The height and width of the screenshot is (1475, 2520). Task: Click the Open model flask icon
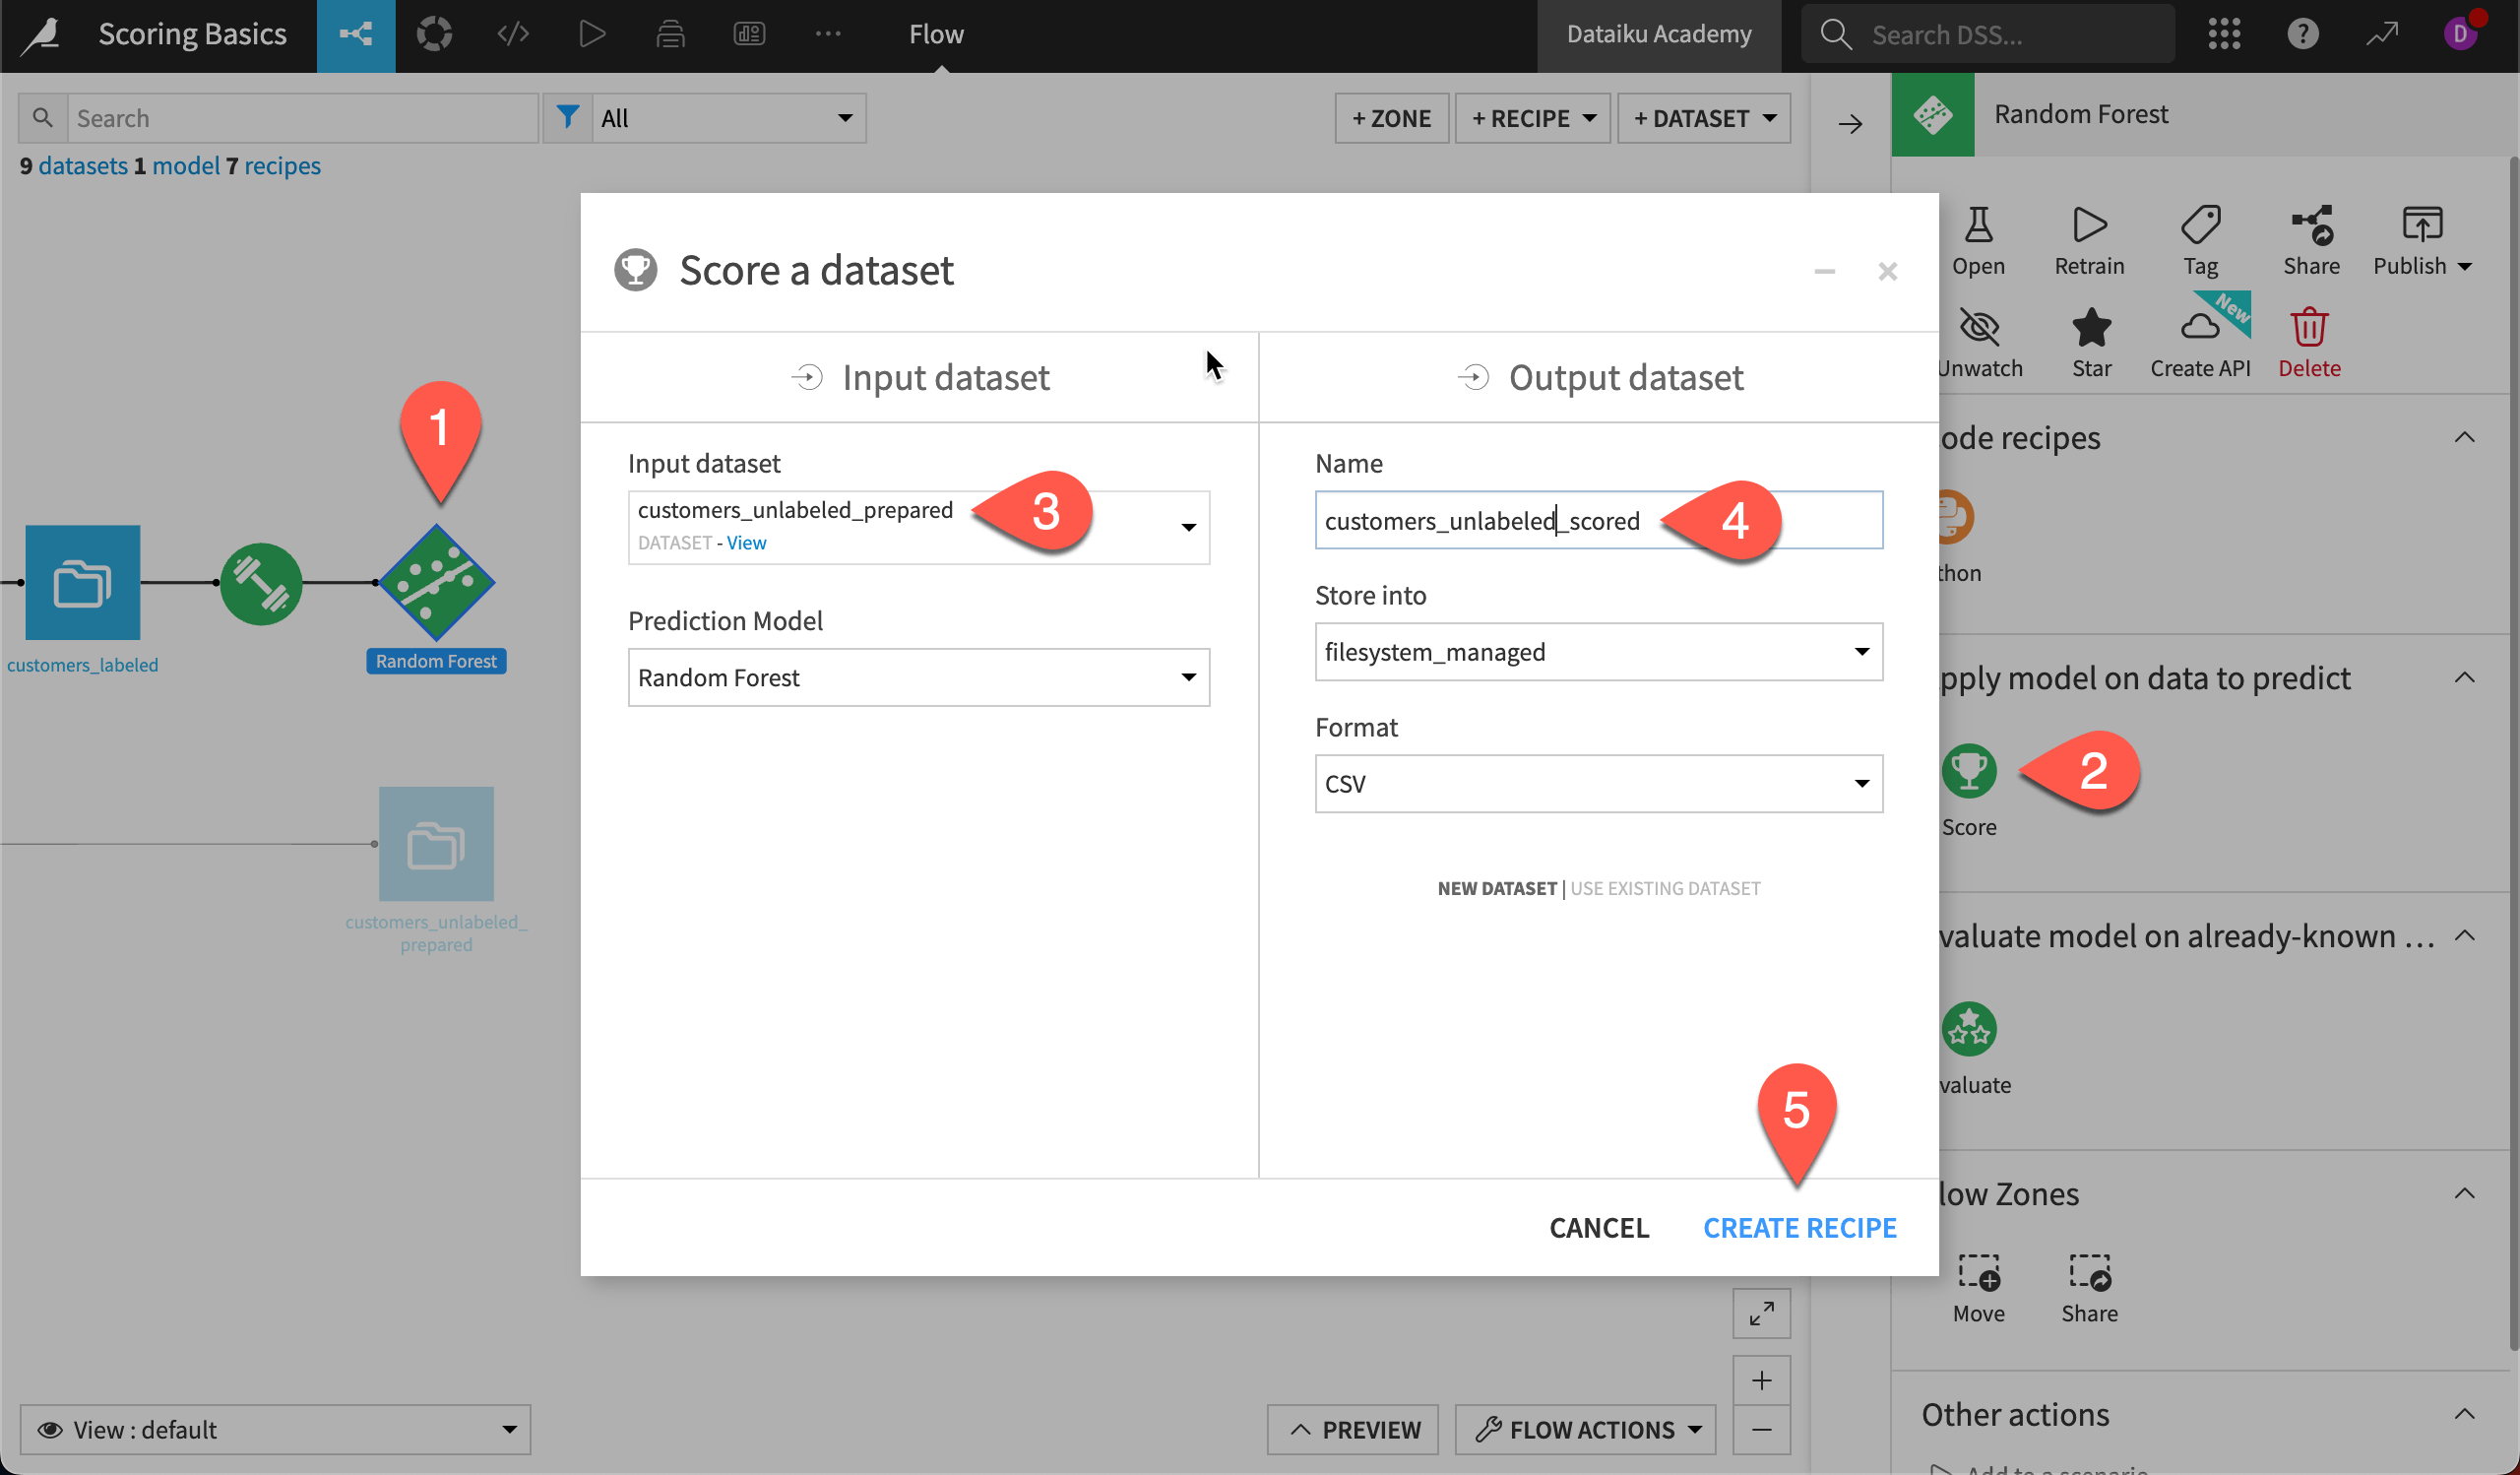1978,225
